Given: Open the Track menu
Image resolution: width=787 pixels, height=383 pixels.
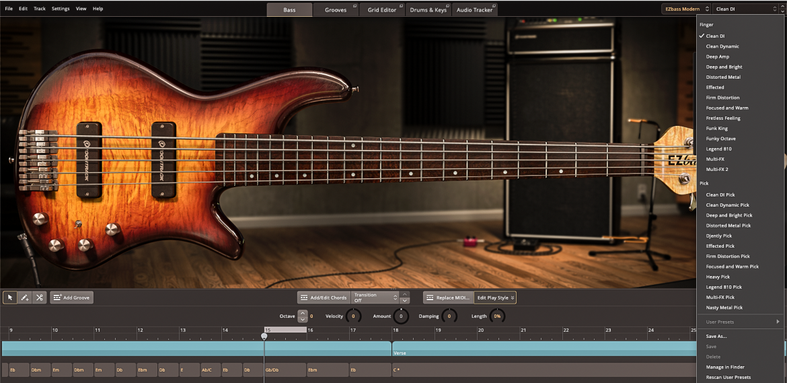Looking at the screenshot, I should click(x=40, y=9).
